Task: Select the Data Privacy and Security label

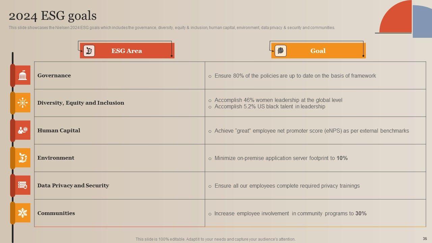Action: pyautogui.click(x=73, y=186)
